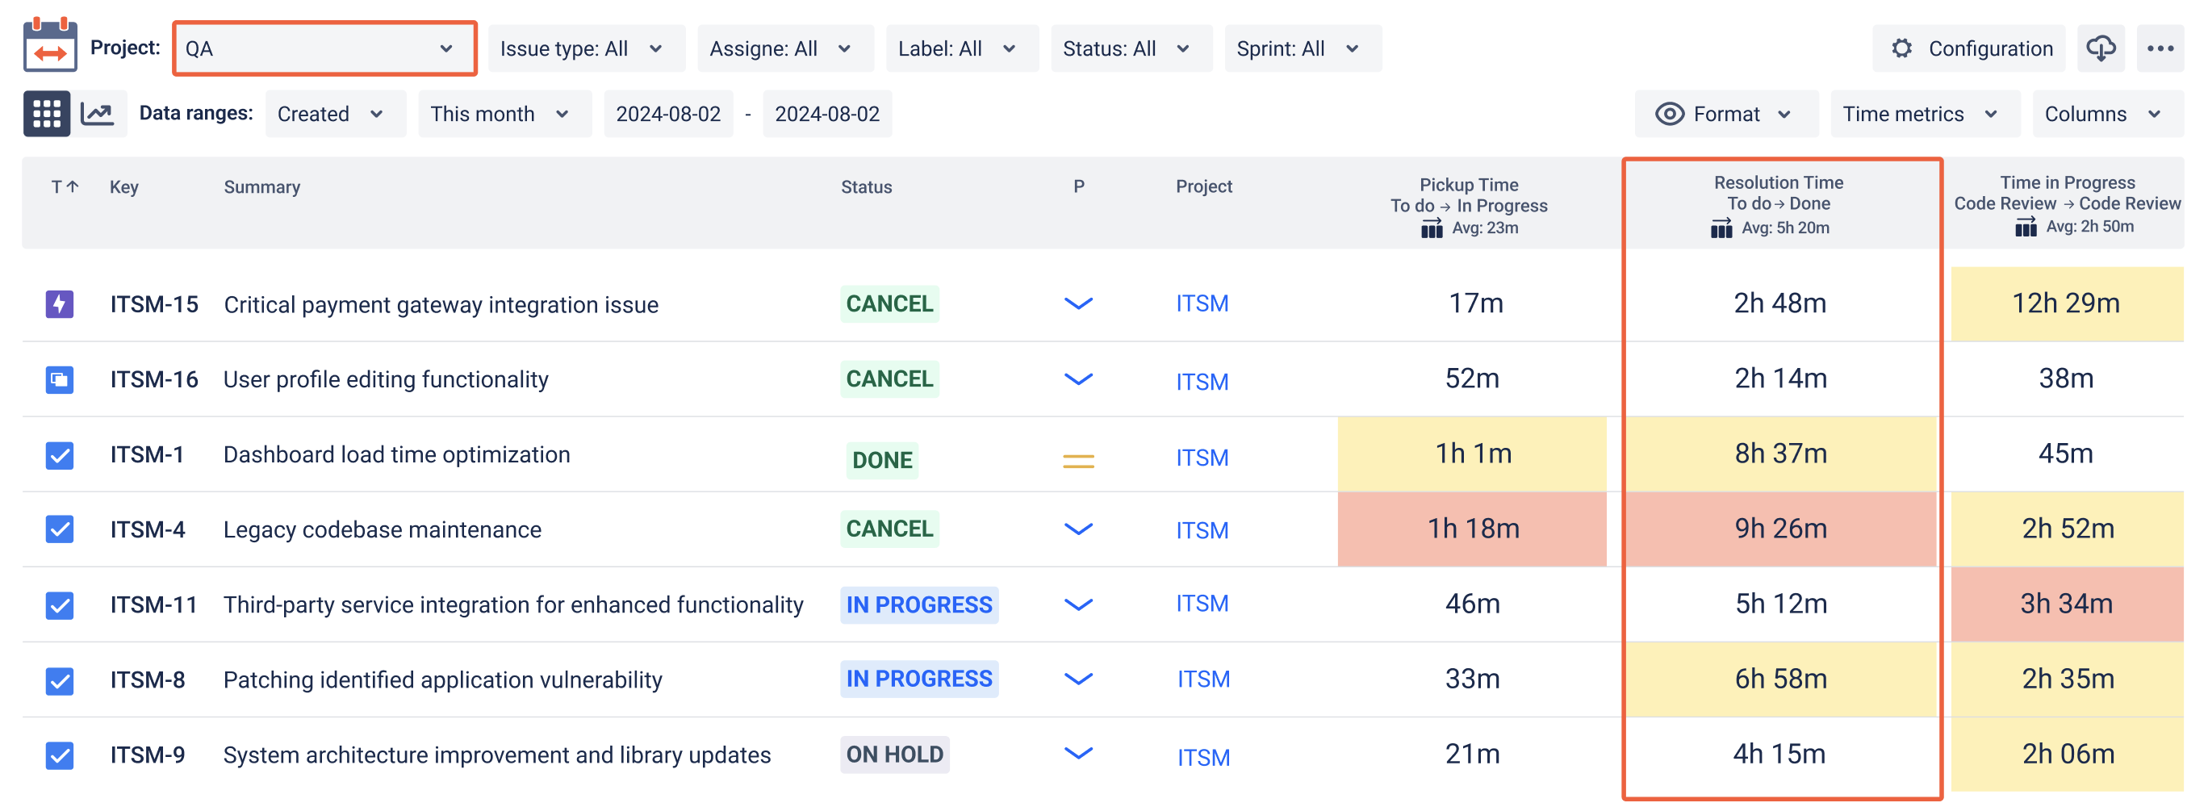Switch to grid view icon

45,112
